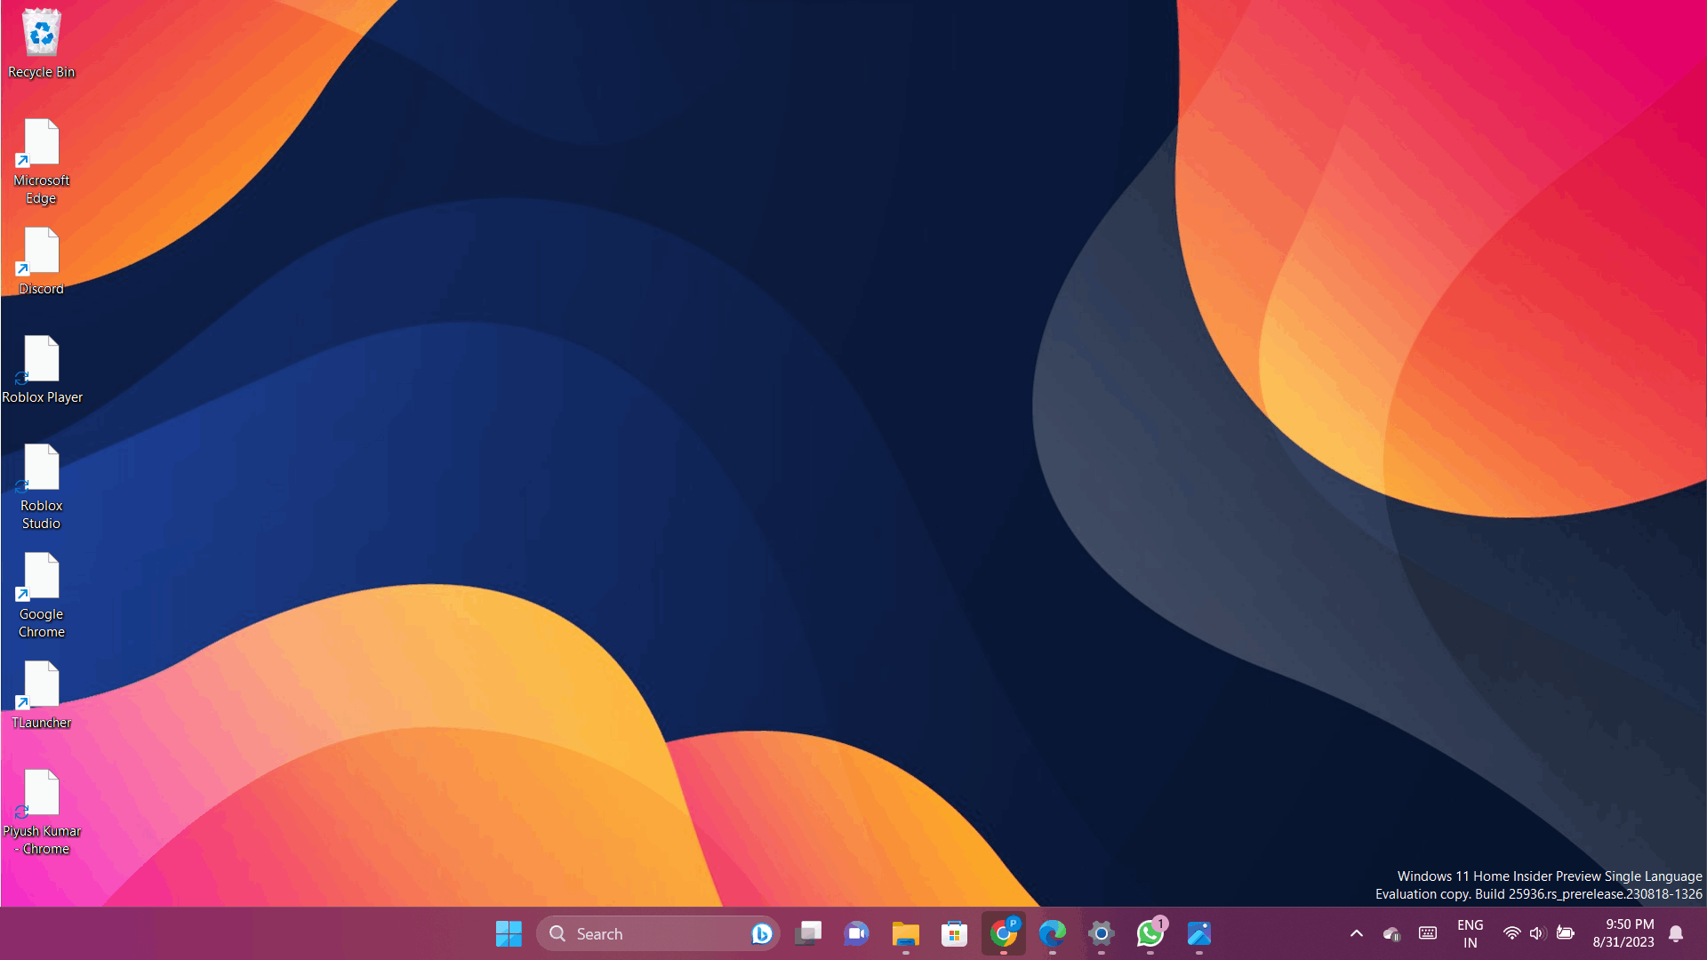
Task: Open ENG IN language switcher
Action: [1470, 933]
